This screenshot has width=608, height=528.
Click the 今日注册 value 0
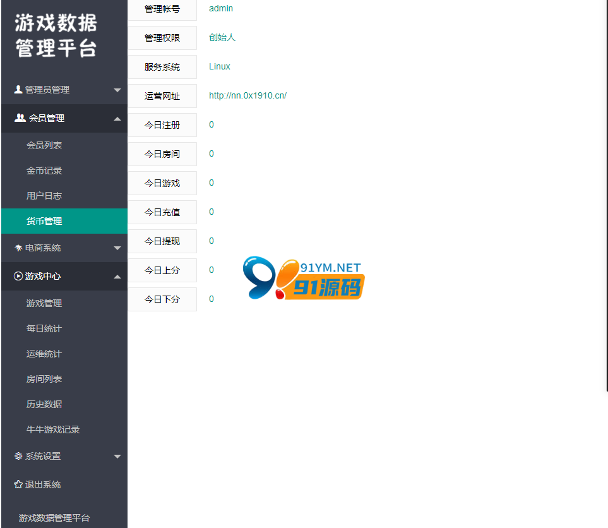[212, 124]
